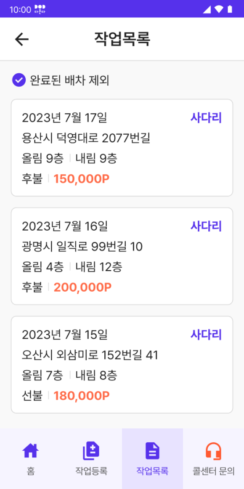Image resolution: width=244 pixels, height=489 pixels.
Task: Uncheck the 완료된 배차 제외 checkbox
Action: 19,80
